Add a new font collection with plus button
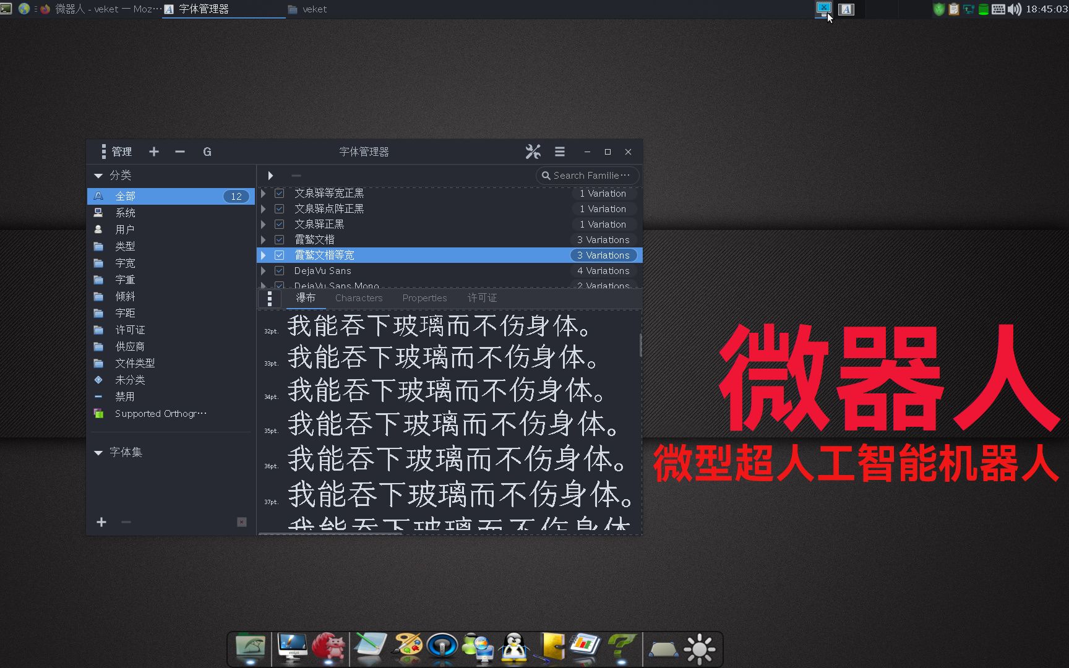The height and width of the screenshot is (668, 1069). tap(101, 522)
